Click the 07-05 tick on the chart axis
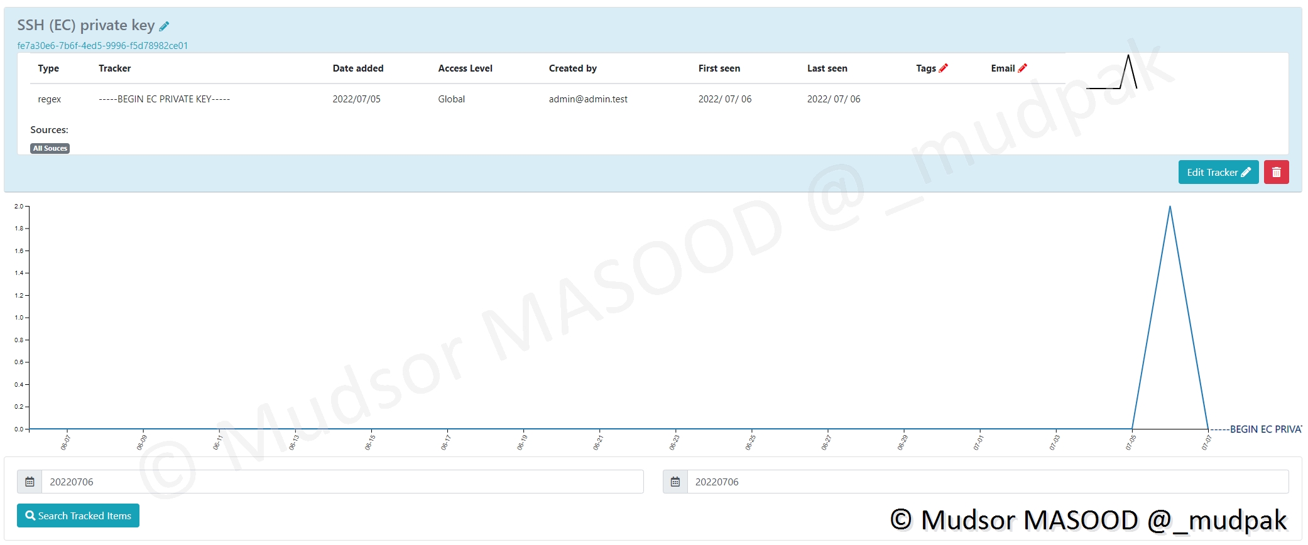The width and height of the screenshot is (1308, 545). tap(1131, 442)
